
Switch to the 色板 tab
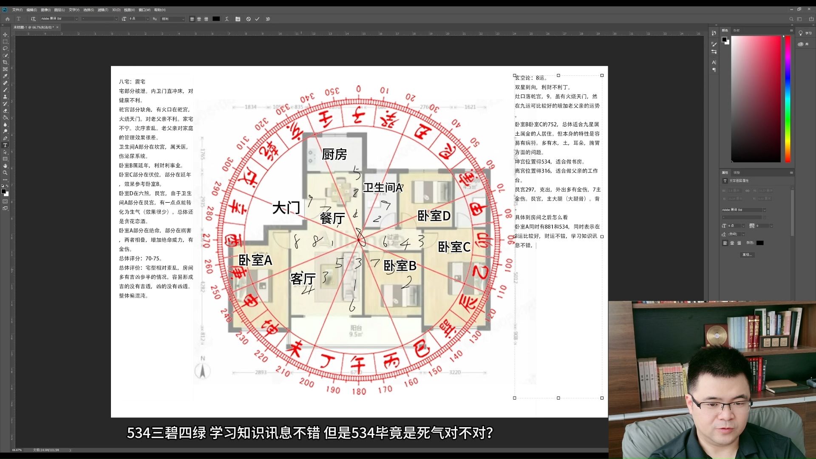pyautogui.click(x=737, y=31)
